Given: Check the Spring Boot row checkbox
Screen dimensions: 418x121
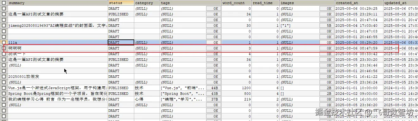Looking at the screenshot, I should point(4,94).
